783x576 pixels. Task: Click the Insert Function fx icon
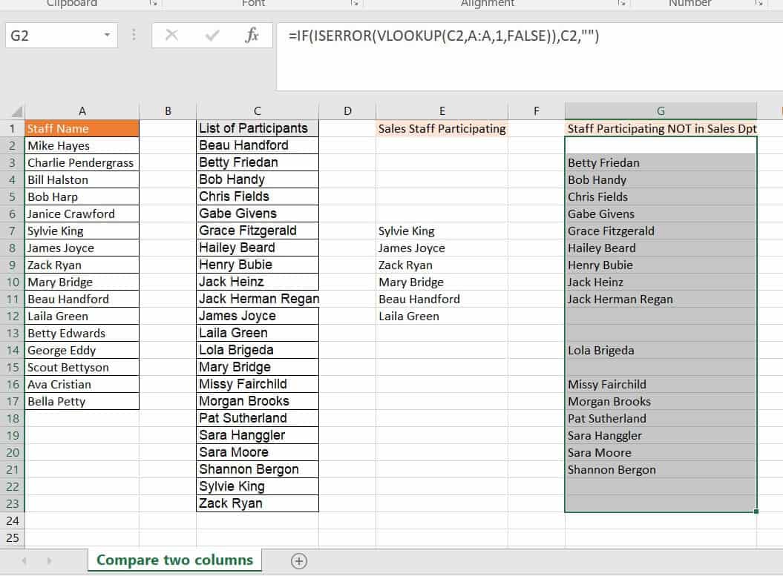click(252, 36)
